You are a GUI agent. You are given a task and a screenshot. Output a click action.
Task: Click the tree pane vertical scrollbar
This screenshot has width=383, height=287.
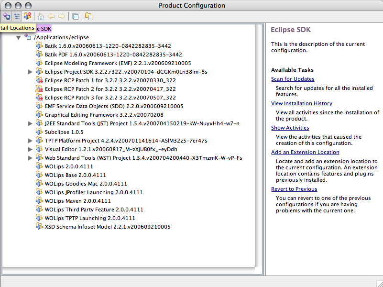[259, 143]
